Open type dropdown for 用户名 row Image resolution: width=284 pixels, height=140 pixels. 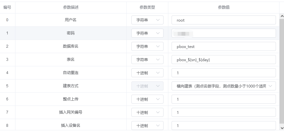coord(147,20)
